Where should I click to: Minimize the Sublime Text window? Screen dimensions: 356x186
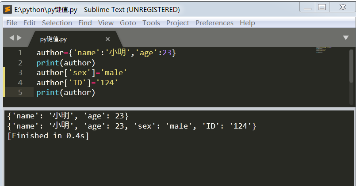pos(307,8)
